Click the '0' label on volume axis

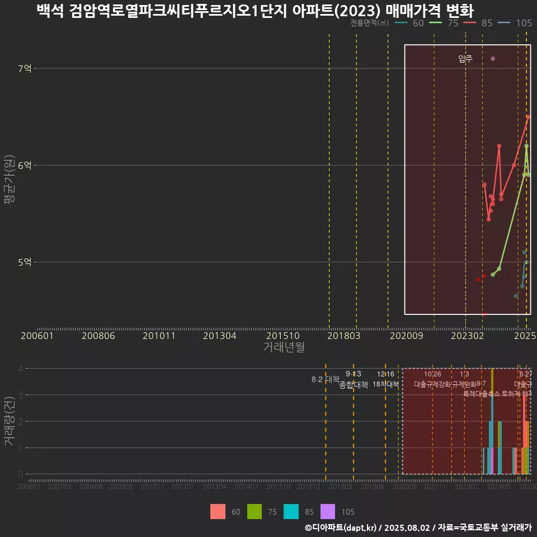coord(21,474)
